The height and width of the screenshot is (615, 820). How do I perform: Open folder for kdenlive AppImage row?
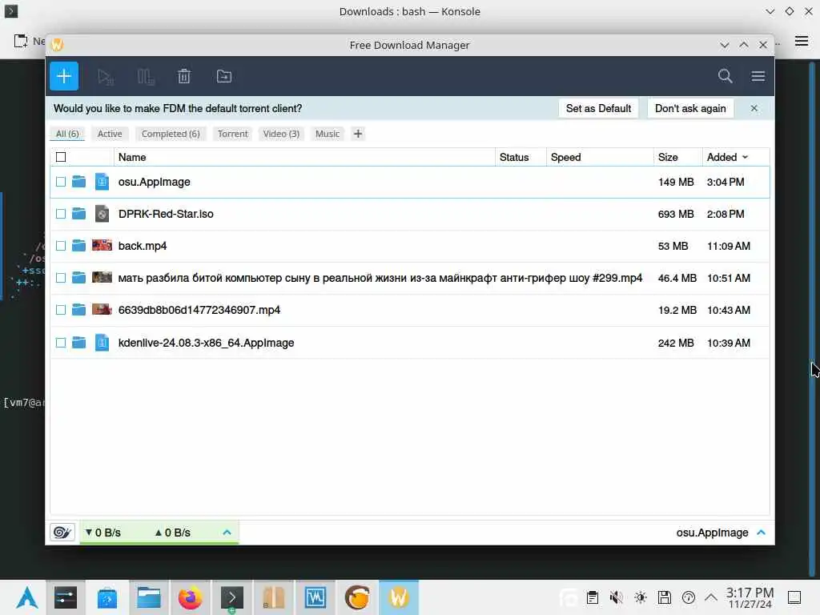[x=79, y=343]
